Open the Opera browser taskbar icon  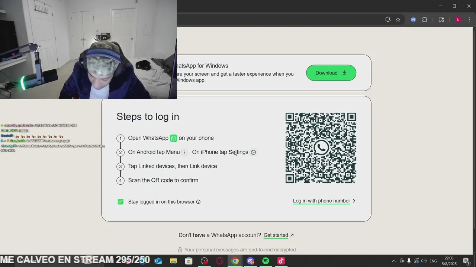point(220,261)
